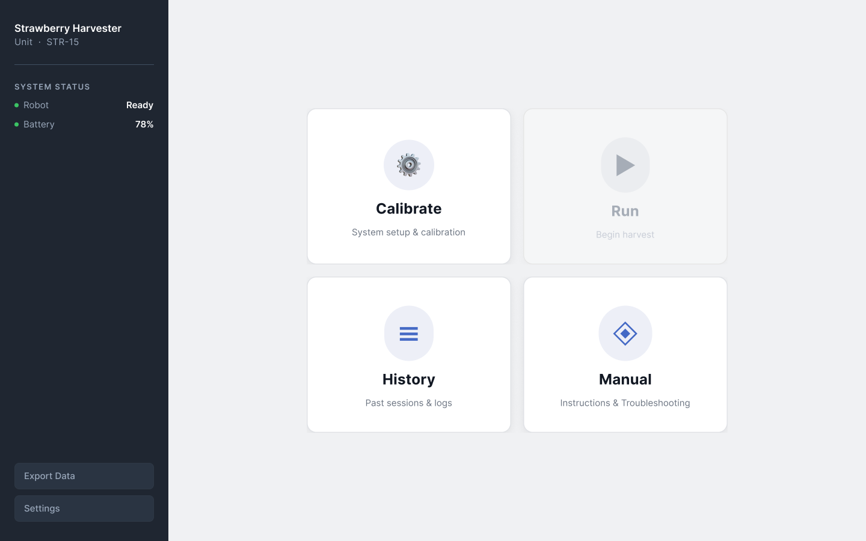Click the 78% battery value

[144, 124]
